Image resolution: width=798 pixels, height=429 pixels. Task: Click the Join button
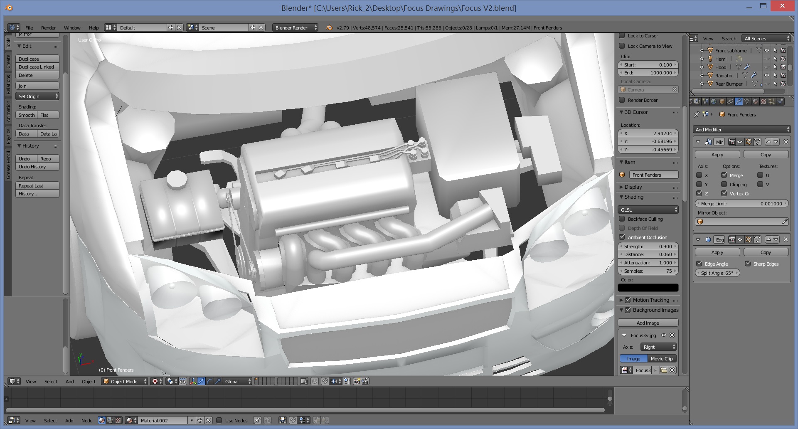coord(37,86)
